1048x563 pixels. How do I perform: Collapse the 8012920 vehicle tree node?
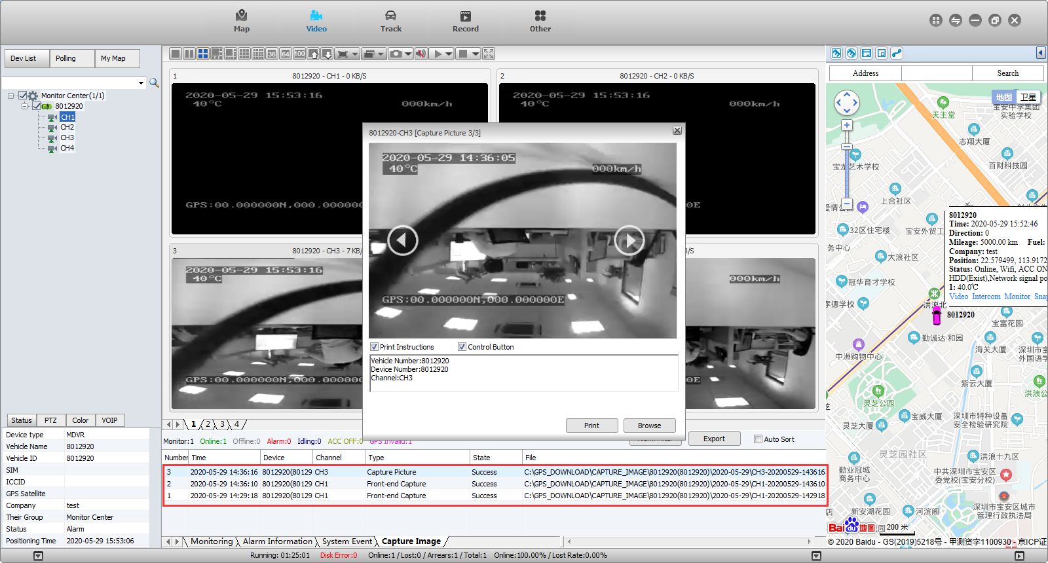tap(24, 106)
